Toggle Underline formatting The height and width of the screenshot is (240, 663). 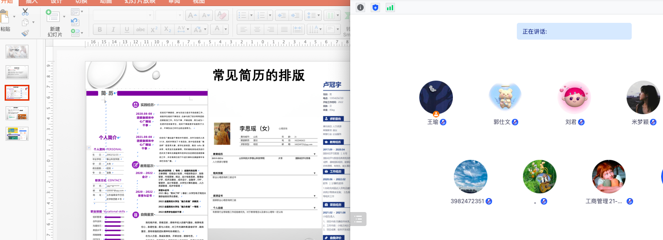(127, 30)
